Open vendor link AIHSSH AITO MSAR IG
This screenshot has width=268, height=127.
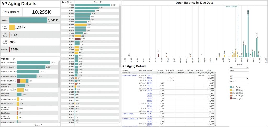click(x=130, y=75)
